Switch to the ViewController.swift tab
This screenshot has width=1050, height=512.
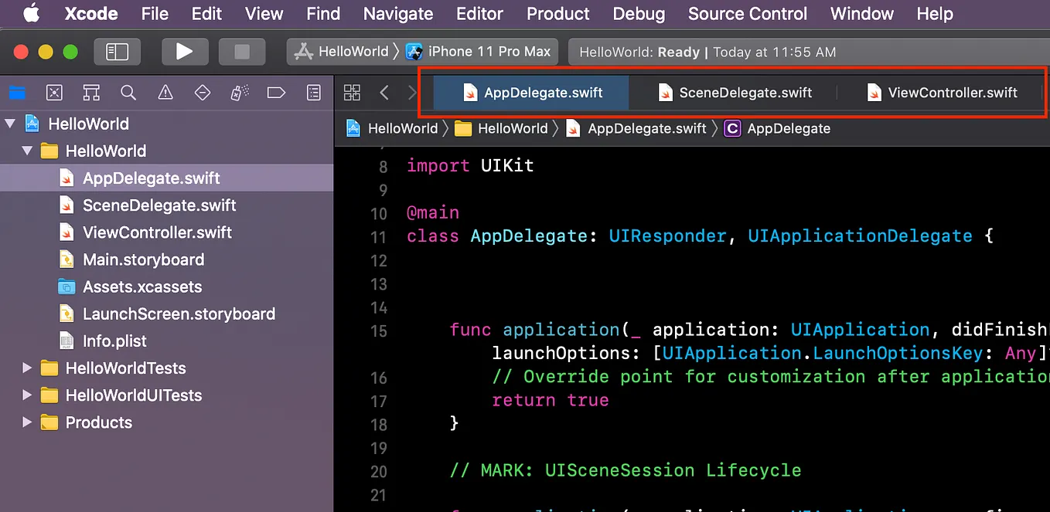click(x=941, y=93)
